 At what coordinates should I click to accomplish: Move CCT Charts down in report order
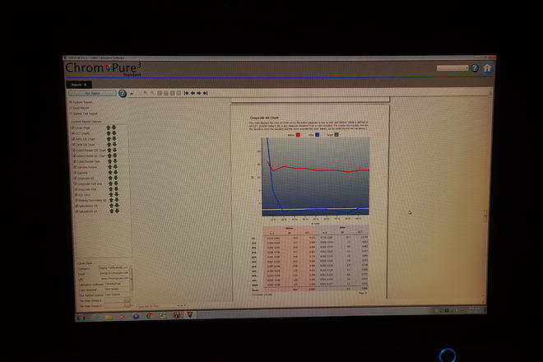coord(114,133)
